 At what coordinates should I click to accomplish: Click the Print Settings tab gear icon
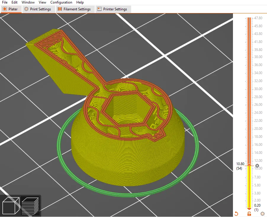tap(26, 9)
